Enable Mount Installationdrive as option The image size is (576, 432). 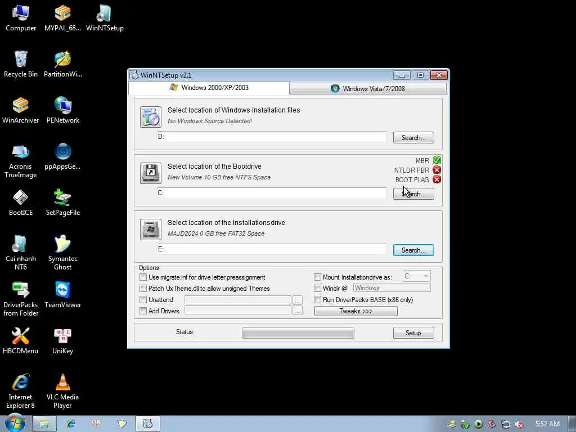(x=318, y=277)
